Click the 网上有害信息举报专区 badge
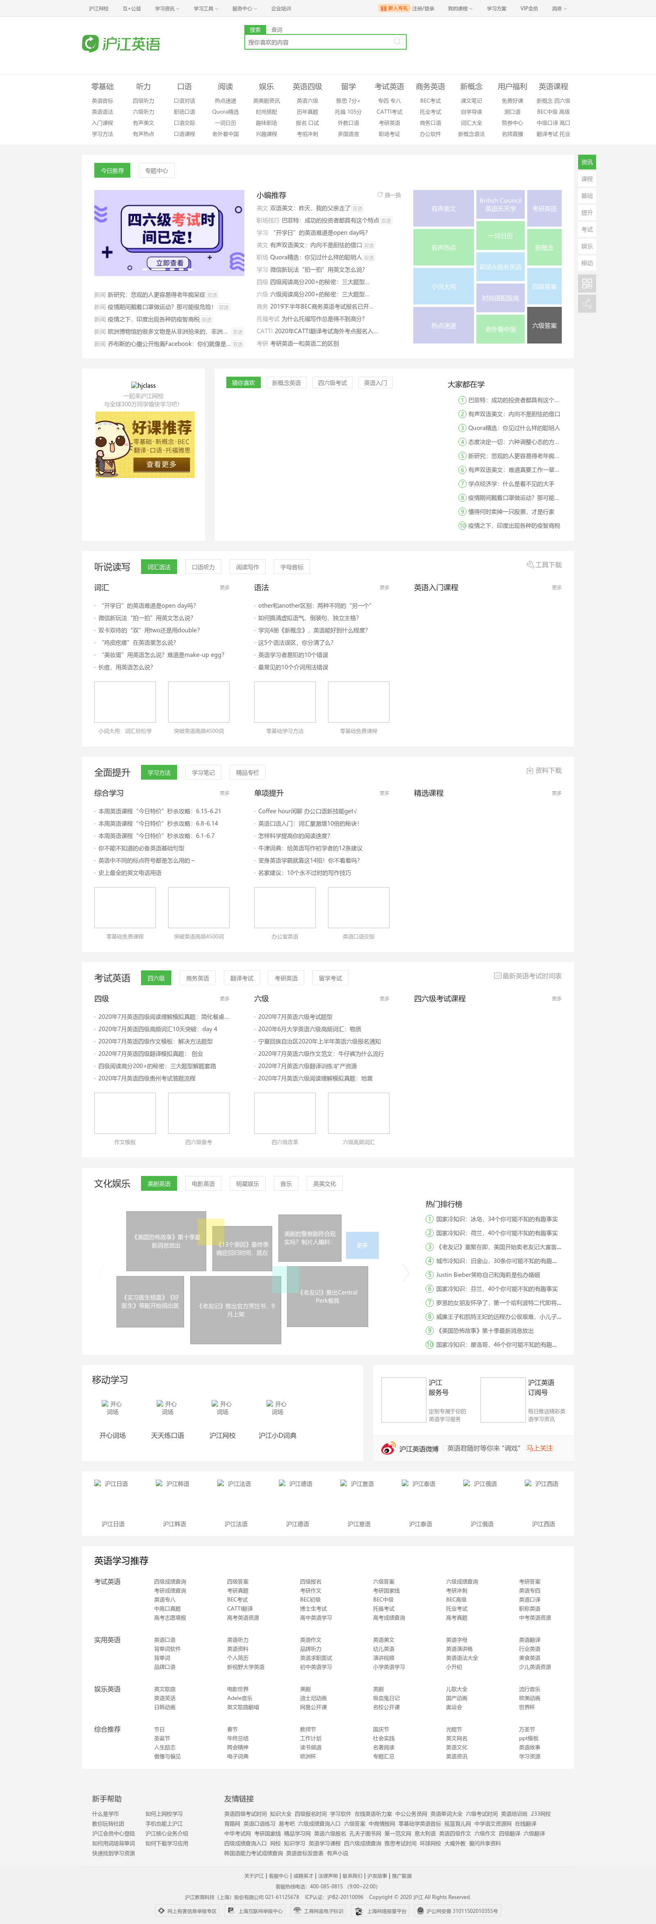 pyautogui.click(x=187, y=1911)
